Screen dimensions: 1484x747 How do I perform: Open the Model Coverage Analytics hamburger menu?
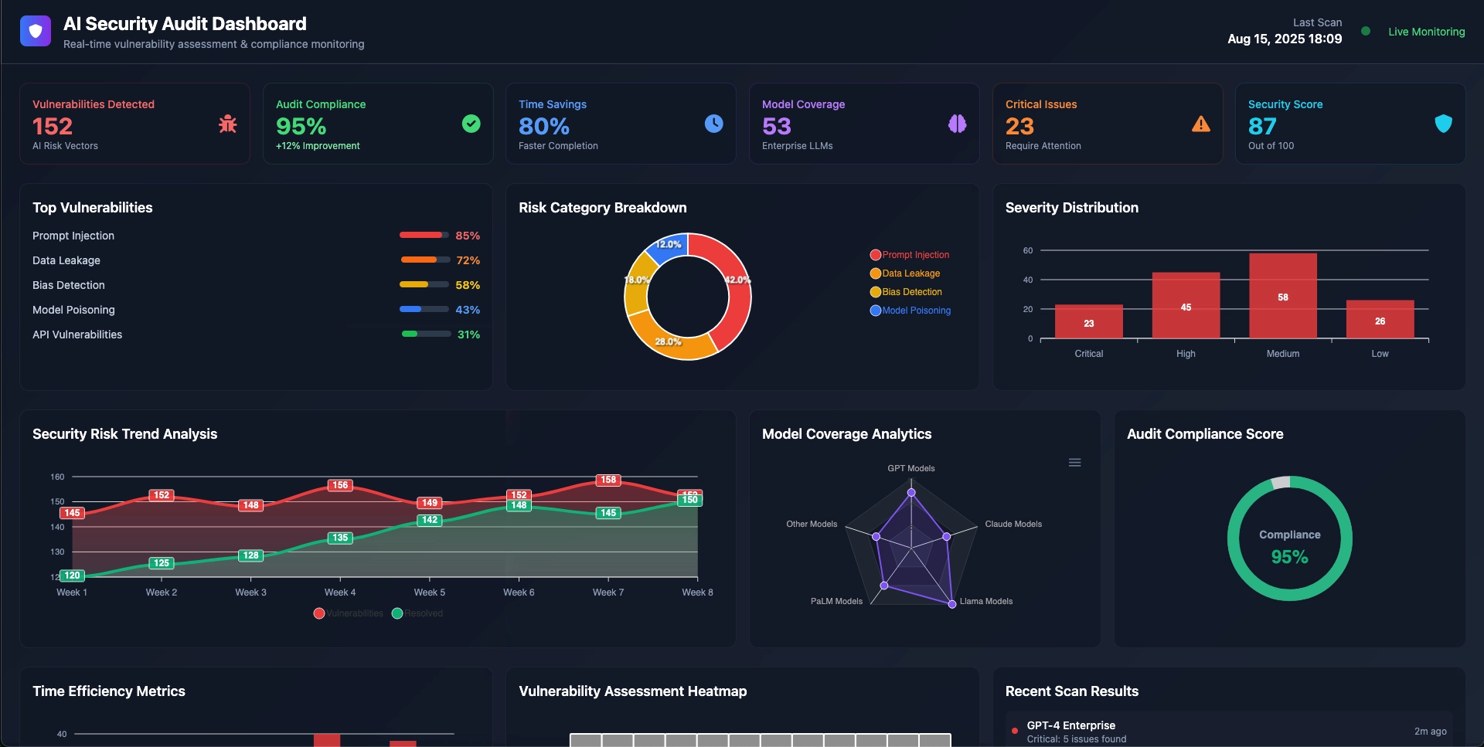(x=1074, y=462)
